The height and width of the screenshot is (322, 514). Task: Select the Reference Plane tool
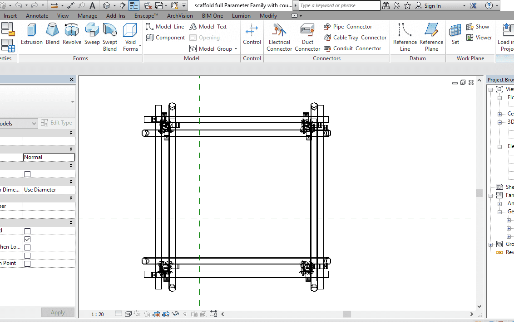(x=431, y=37)
